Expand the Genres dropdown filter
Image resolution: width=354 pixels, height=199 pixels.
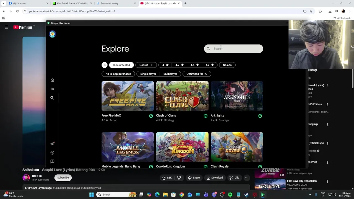point(146,65)
